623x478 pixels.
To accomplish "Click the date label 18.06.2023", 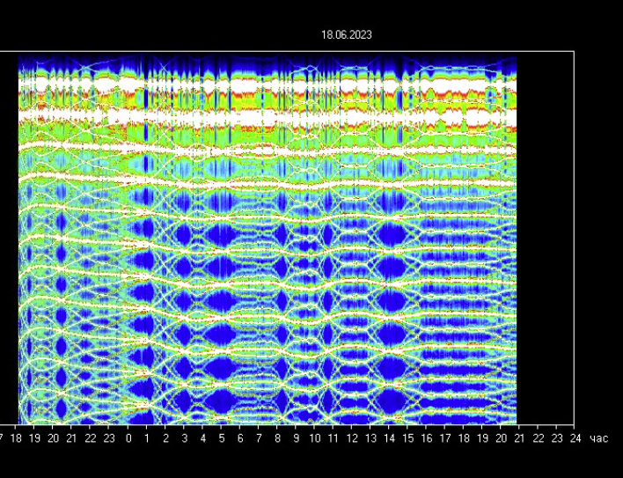I will click(347, 35).
